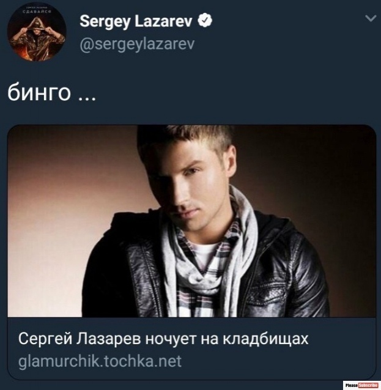
Task: Visit the glamurchik.tochka.net domain link
Action: click(x=100, y=361)
